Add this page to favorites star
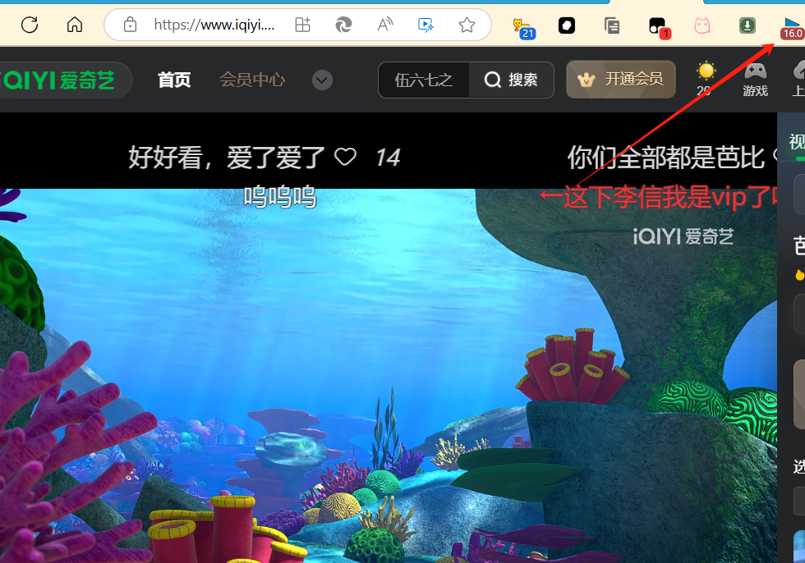 tap(467, 25)
